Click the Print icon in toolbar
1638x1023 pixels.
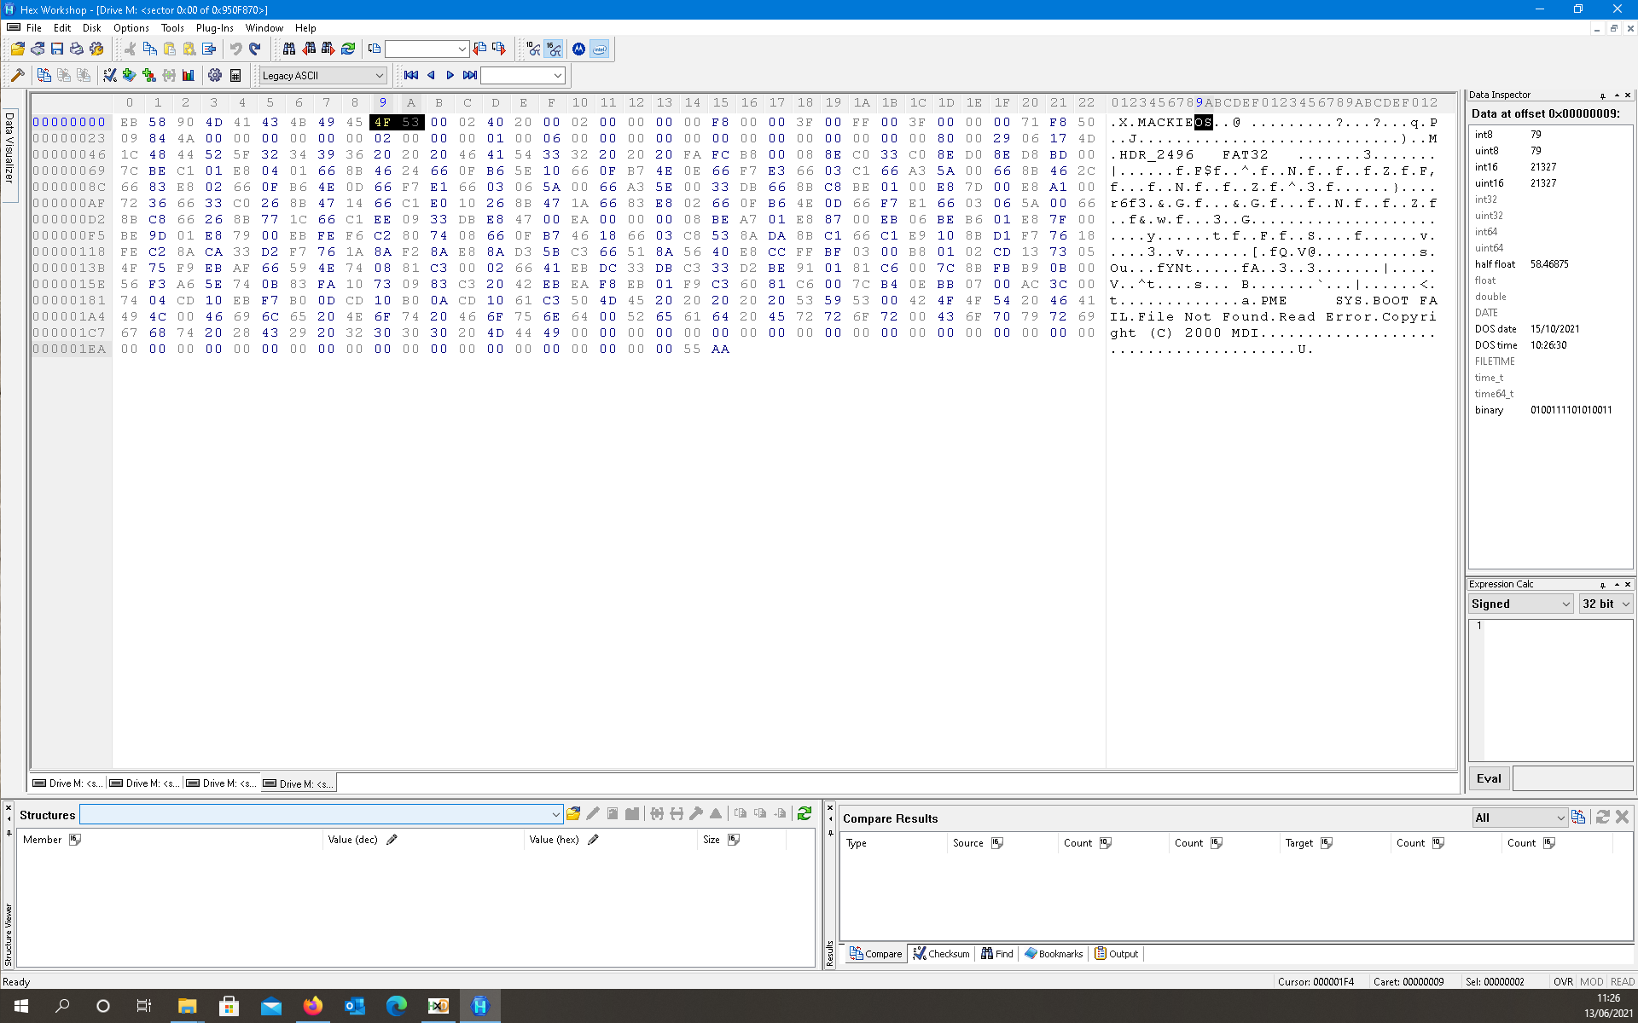click(77, 49)
